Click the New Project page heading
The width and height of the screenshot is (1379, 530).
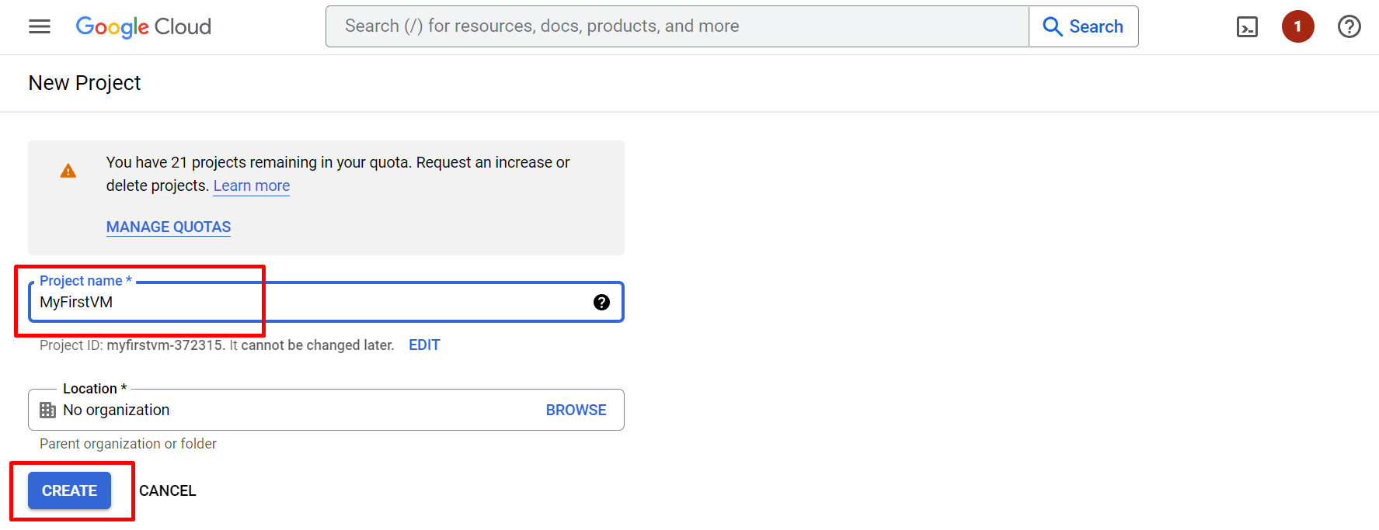point(85,83)
